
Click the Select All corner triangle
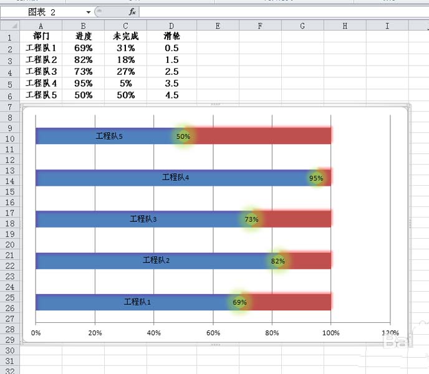click(10, 26)
